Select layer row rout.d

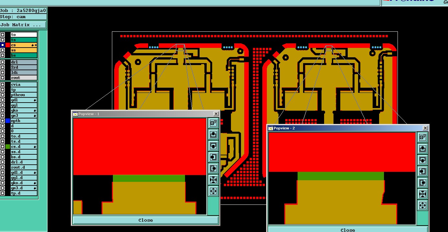pos(24,167)
